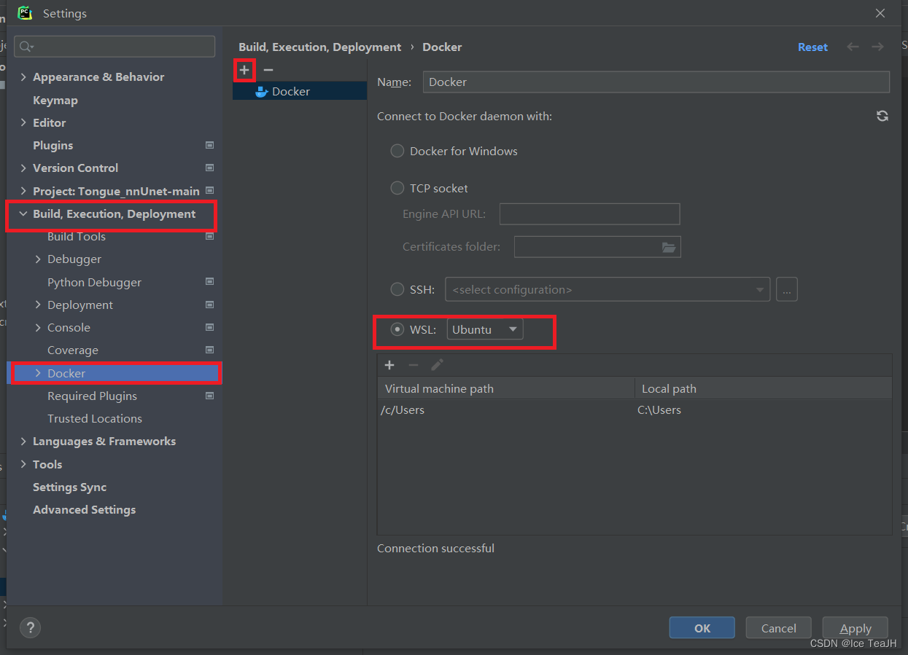Viewport: 908px width, 655px height.
Task: Expand Docker subsection chevron in tree
Action: pyautogui.click(x=38, y=373)
